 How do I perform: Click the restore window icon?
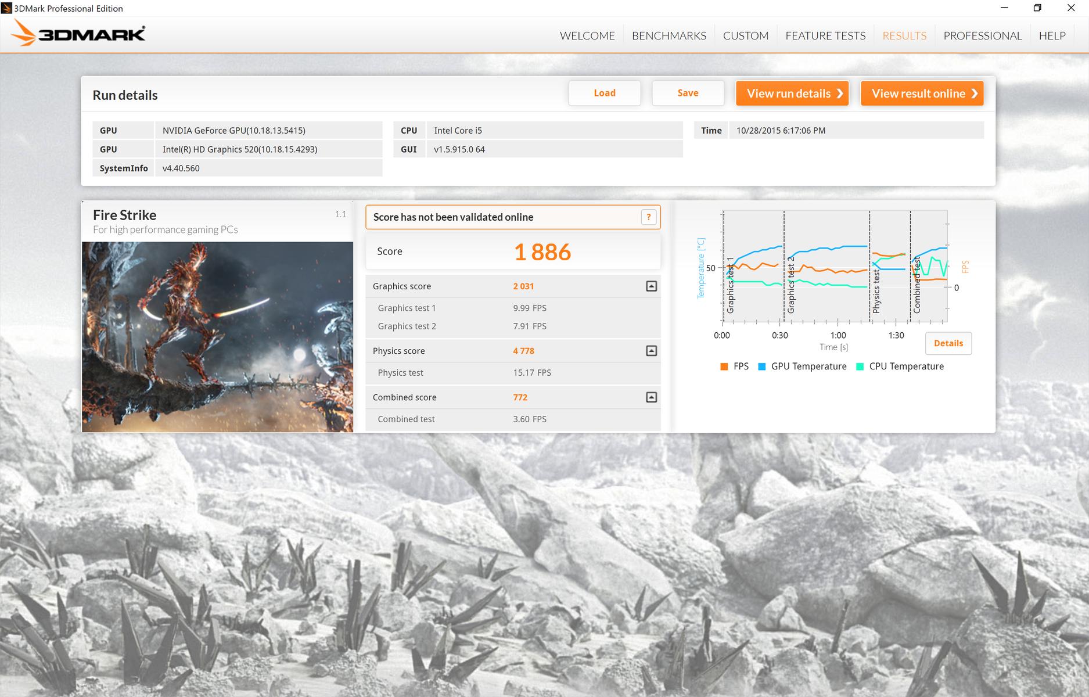click(x=1037, y=8)
